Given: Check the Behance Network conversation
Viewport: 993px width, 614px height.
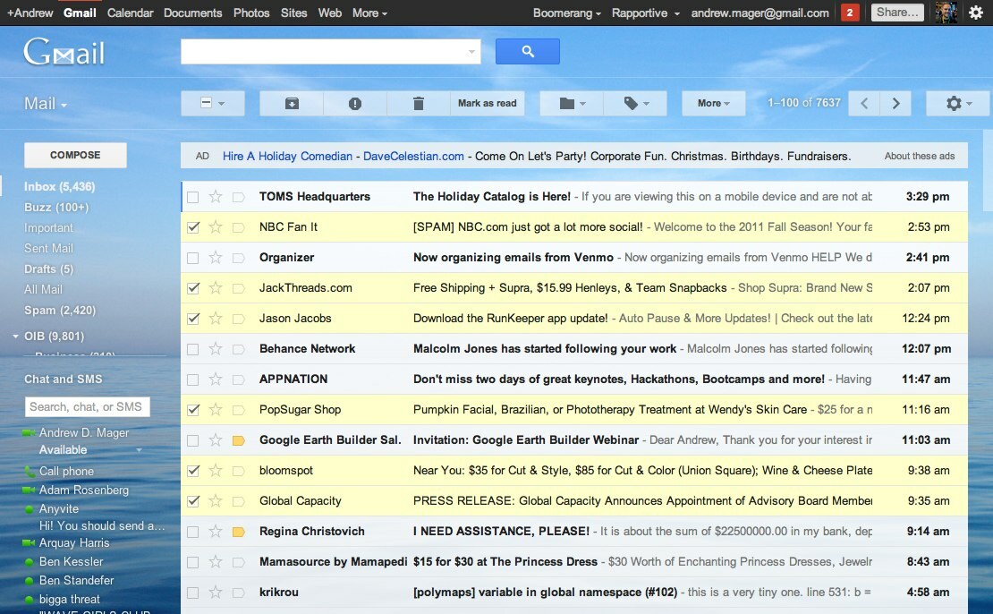Looking at the screenshot, I should click(x=193, y=348).
